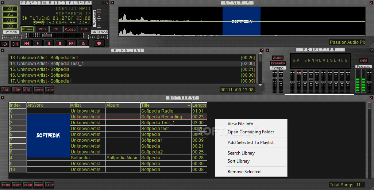Jump to the previous track

tap(26, 43)
